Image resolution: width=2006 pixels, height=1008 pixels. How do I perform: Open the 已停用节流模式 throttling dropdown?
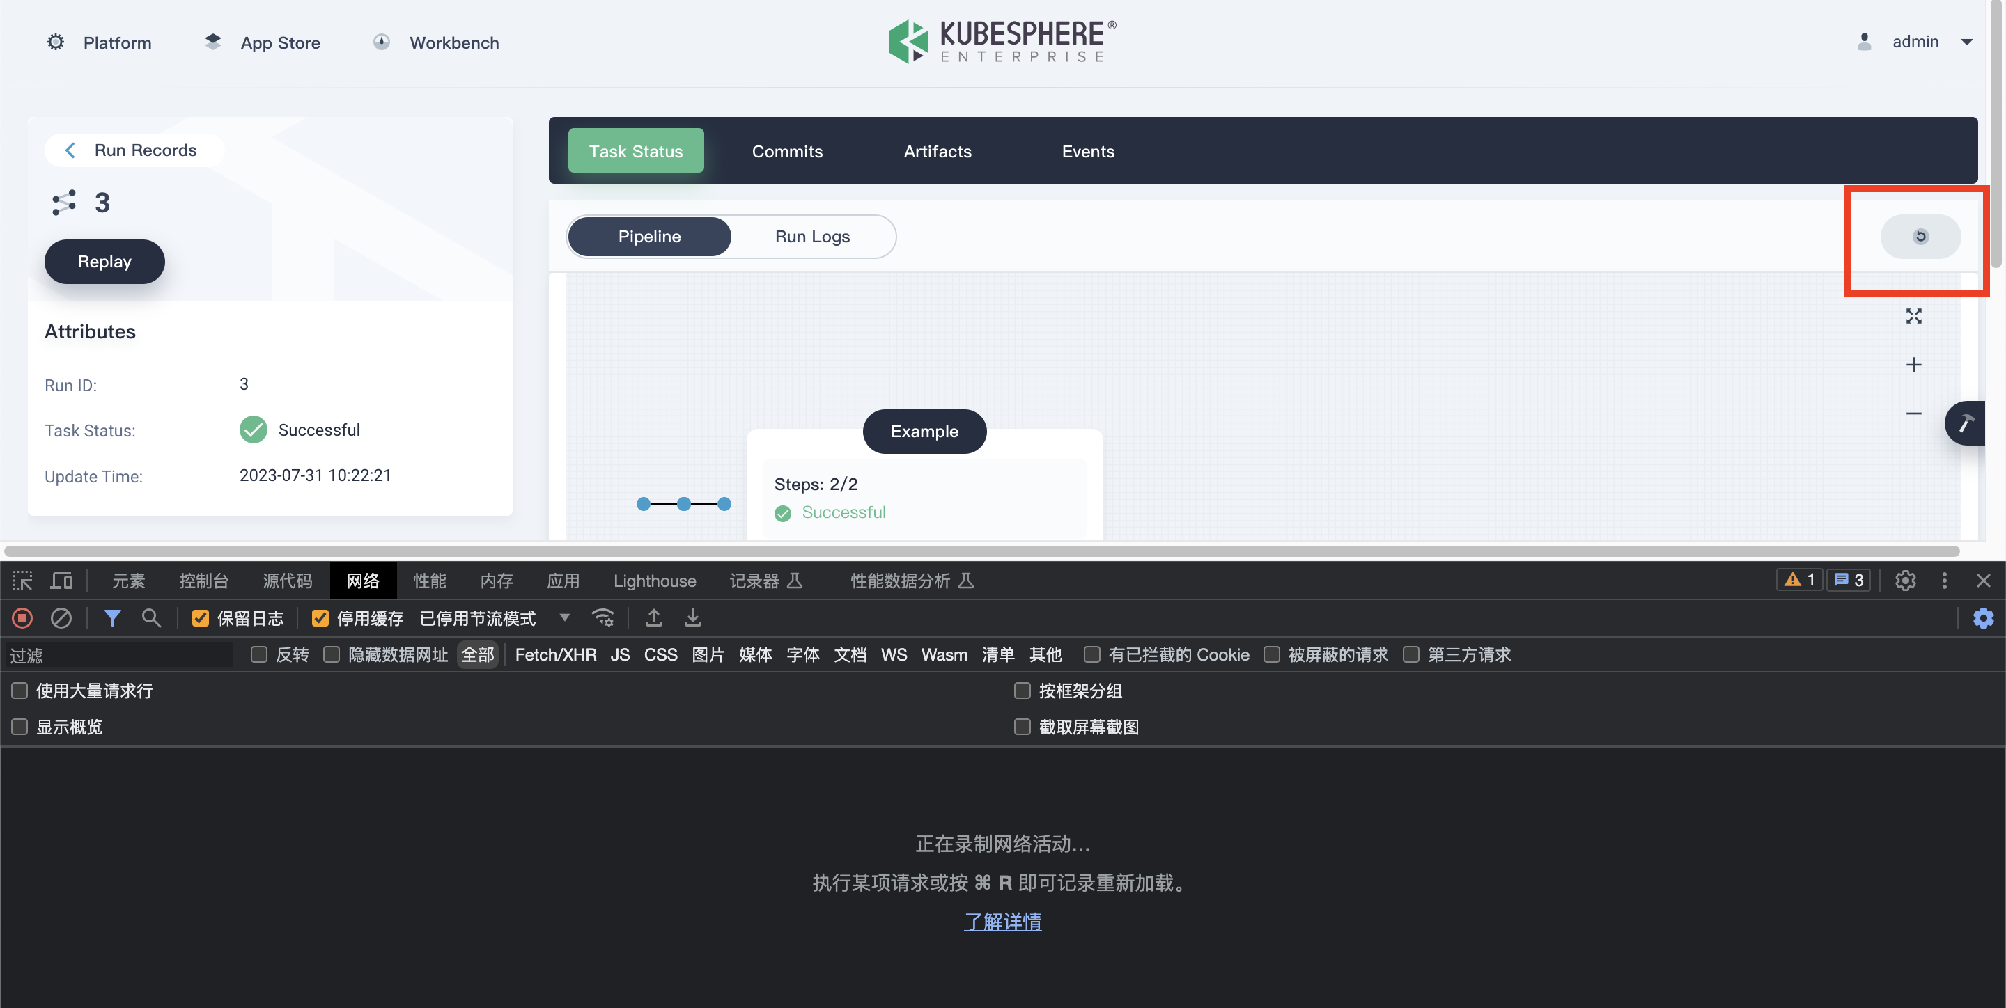click(x=565, y=618)
